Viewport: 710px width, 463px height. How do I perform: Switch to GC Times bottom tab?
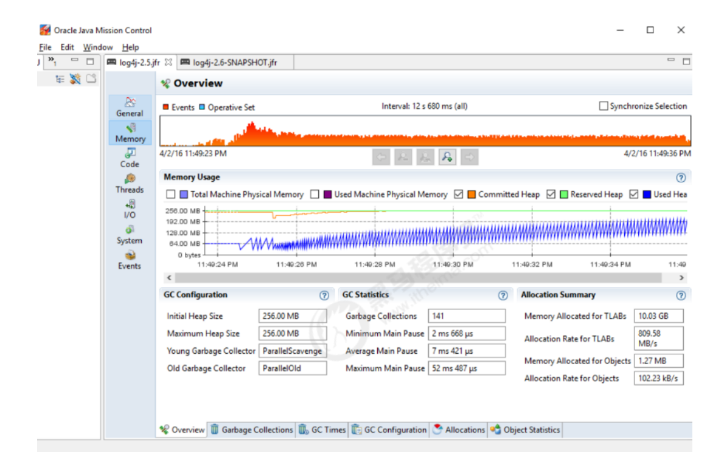point(322,430)
